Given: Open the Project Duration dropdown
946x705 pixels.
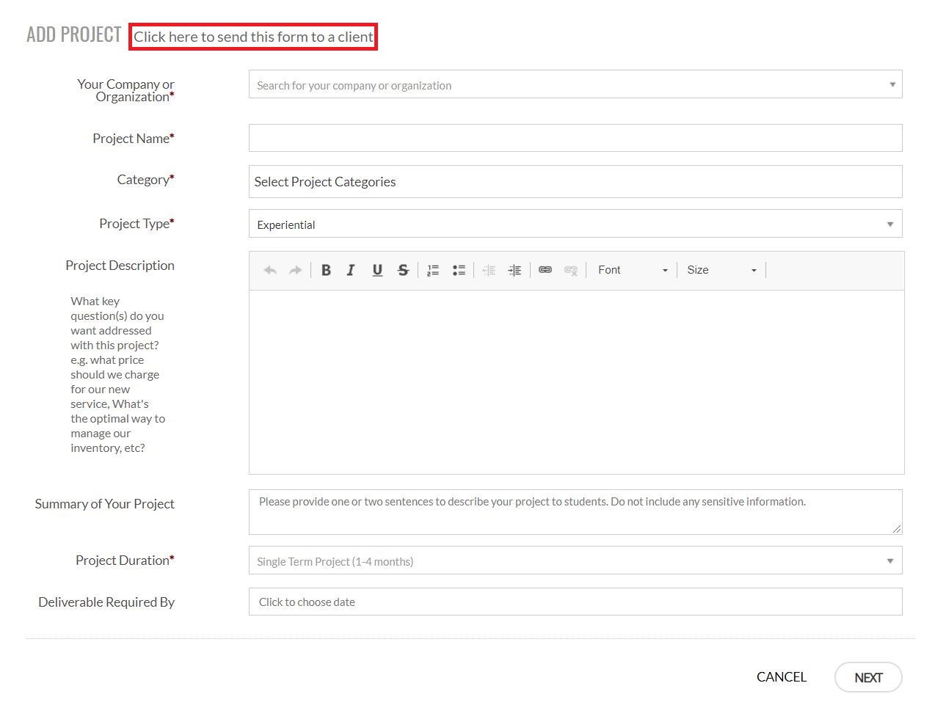Looking at the screenshot, I should 575,560.
